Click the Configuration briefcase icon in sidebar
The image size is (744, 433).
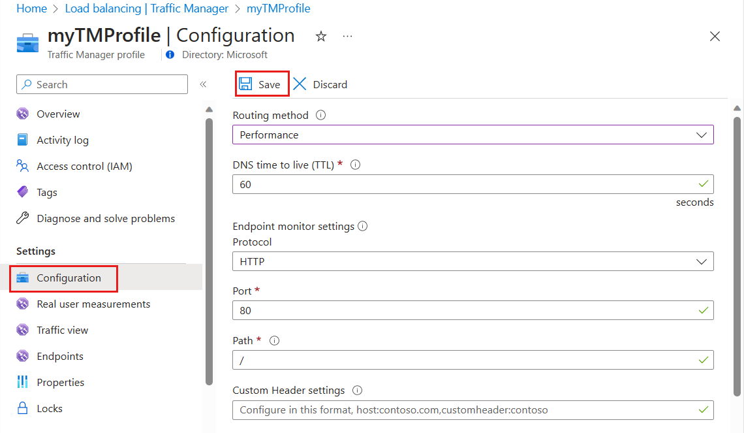coord(22,278)
